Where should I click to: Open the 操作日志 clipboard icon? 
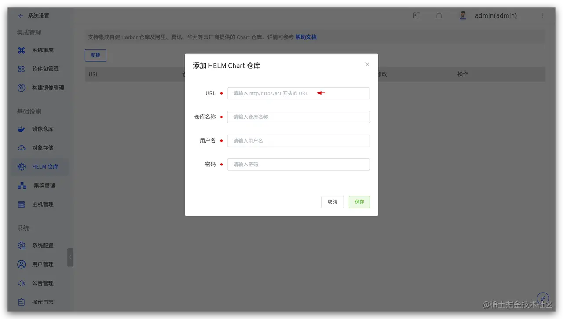(21, 302)
